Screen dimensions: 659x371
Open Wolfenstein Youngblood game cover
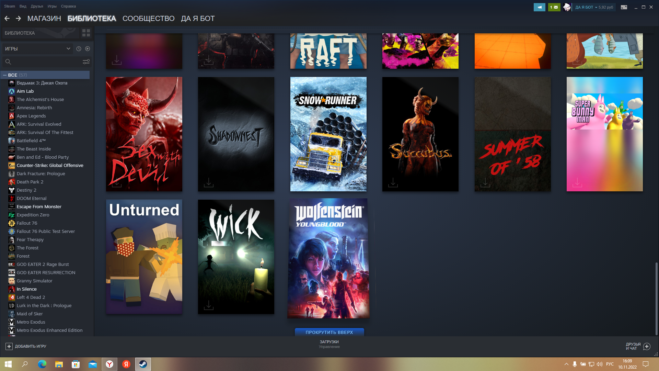328,258
